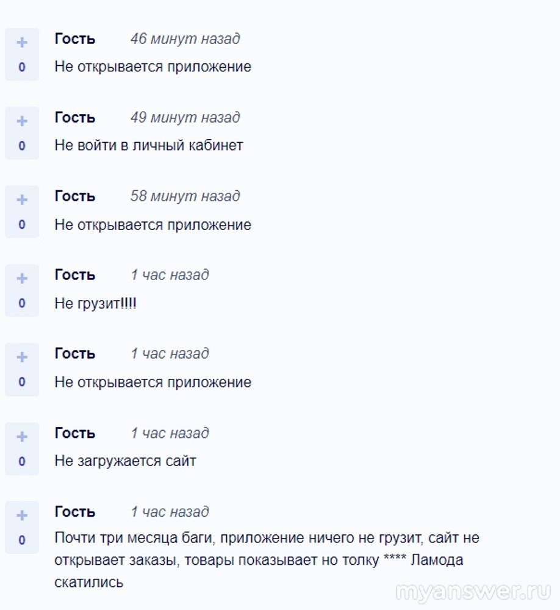Click the myanswer.ru watermark

point(473,592)
